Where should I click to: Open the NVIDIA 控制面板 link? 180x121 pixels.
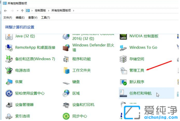point(144,36)
